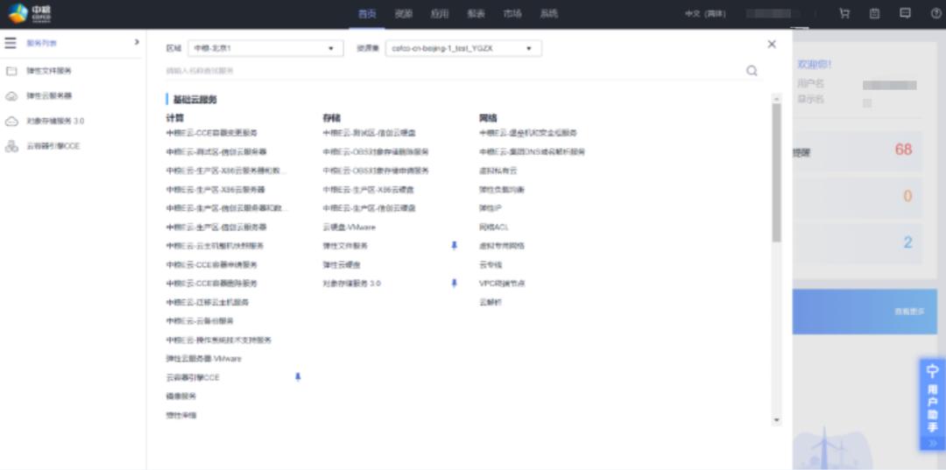
Task: Click the scrollbar down arrow in service list
Action: point(776,420)
